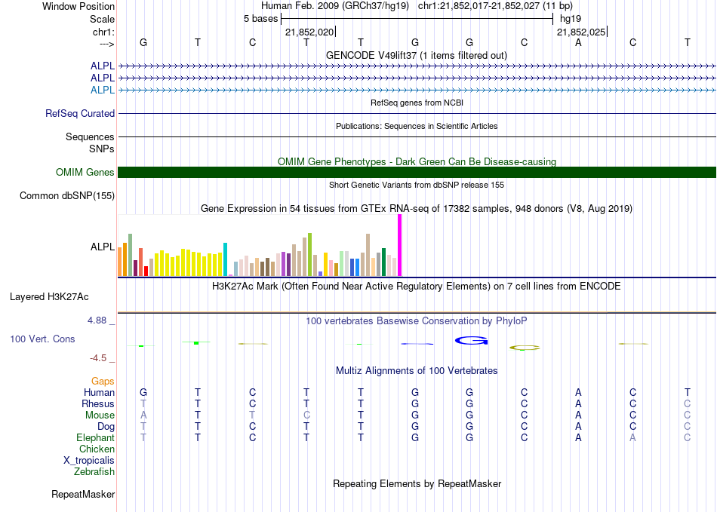Click the orange Gaps label

pos(103,381)
